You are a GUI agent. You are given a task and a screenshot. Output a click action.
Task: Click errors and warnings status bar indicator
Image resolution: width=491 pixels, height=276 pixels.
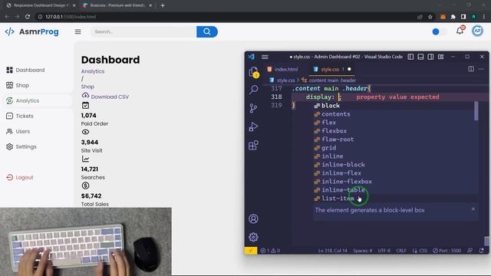pyautogui.click(x=270, y=251)
